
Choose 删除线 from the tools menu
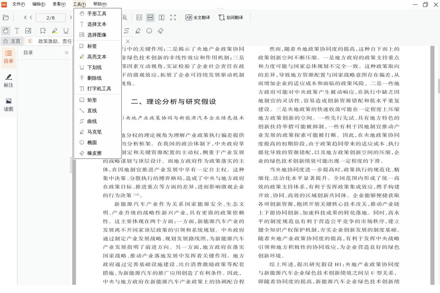(98, 78)
